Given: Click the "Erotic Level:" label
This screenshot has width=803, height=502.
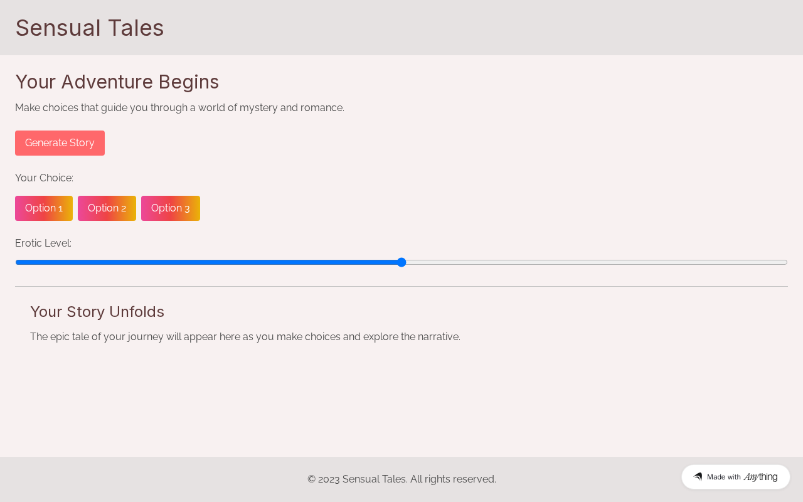Looking at the screenshot, I should click(43, 243).
